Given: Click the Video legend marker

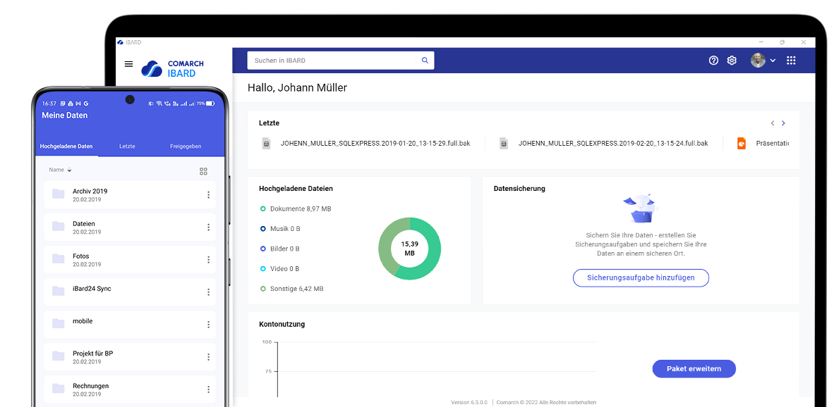Looking at the screenshot, I should pos(262,269).
